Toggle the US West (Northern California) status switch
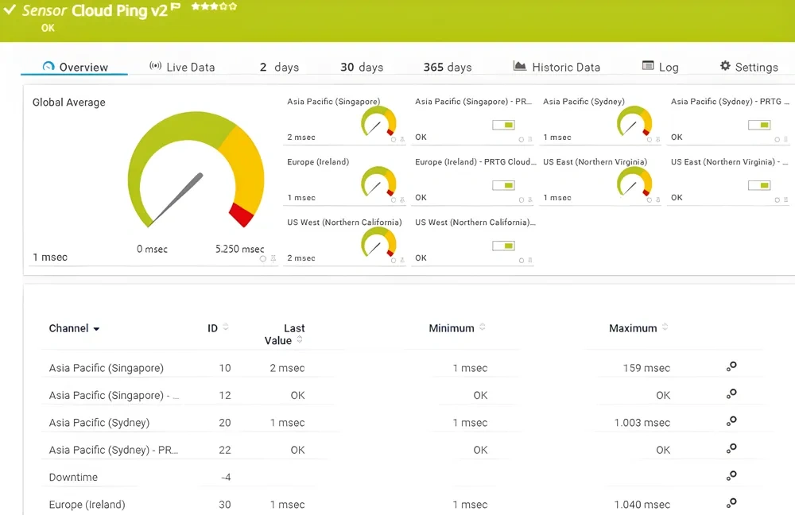This screenshot has height=515, width=795. click(503, 246)
